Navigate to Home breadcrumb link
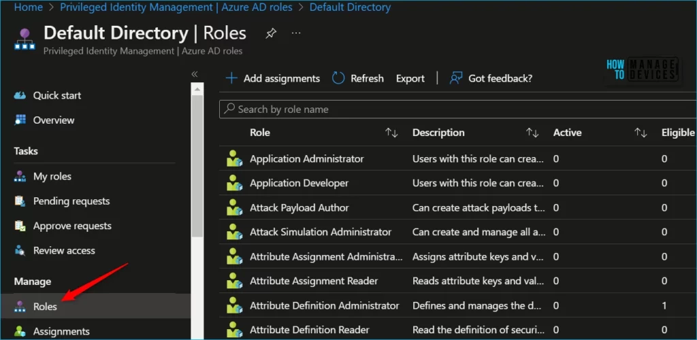Screen dimensions: 697x340 point(28,7)
